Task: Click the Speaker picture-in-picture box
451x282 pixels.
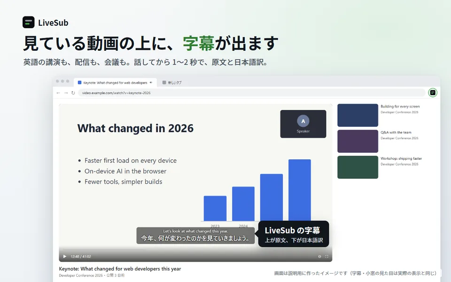Action: point(303,124)
